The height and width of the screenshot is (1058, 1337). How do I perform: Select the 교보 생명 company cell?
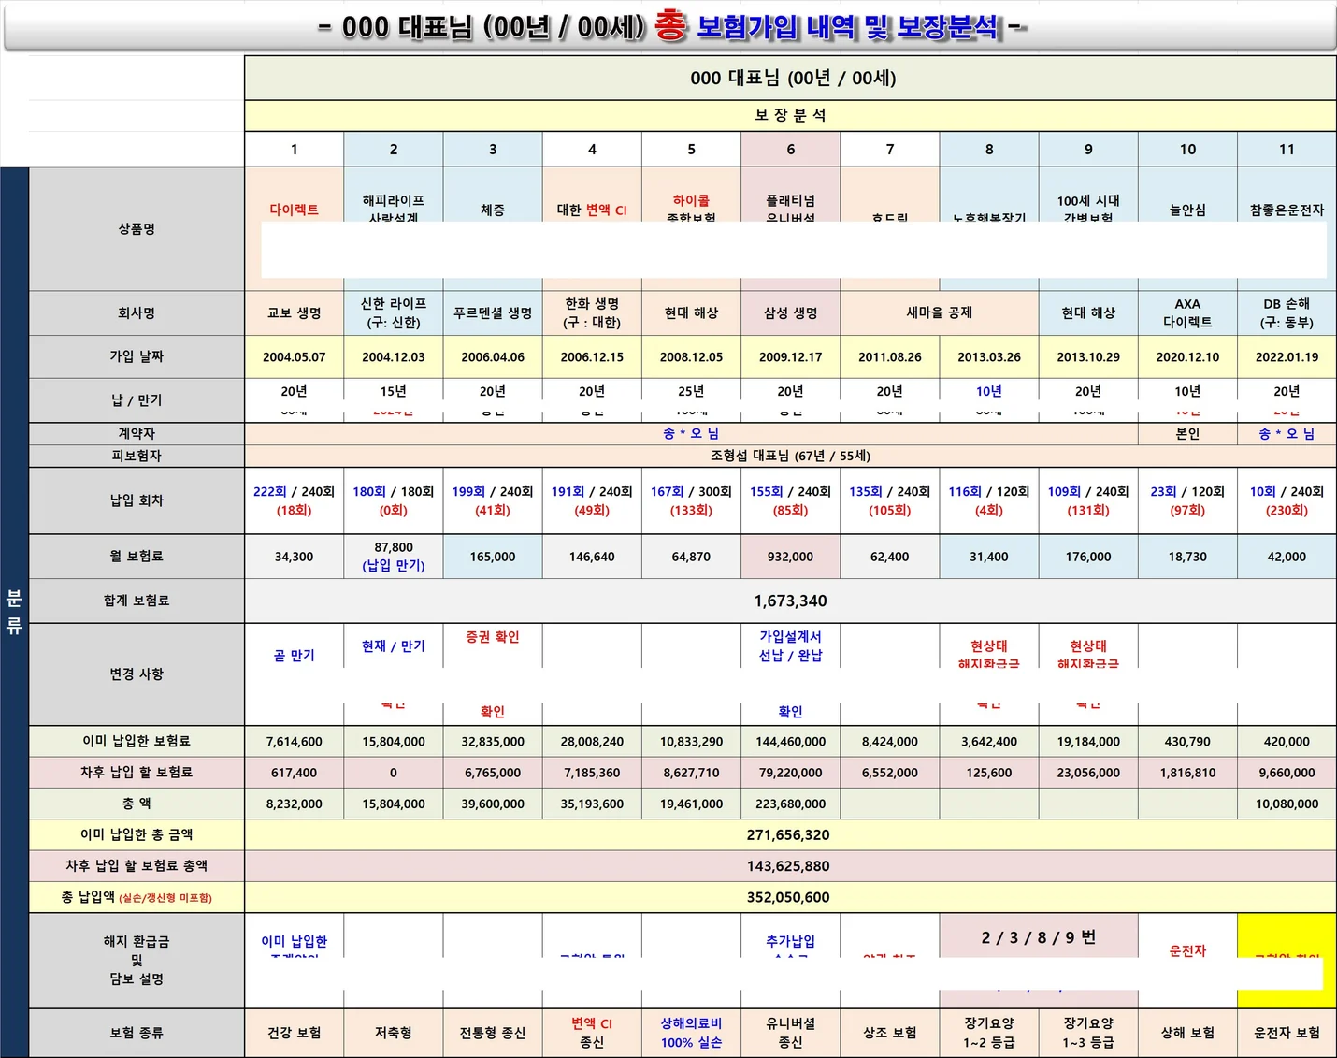(x=295, y=313)
